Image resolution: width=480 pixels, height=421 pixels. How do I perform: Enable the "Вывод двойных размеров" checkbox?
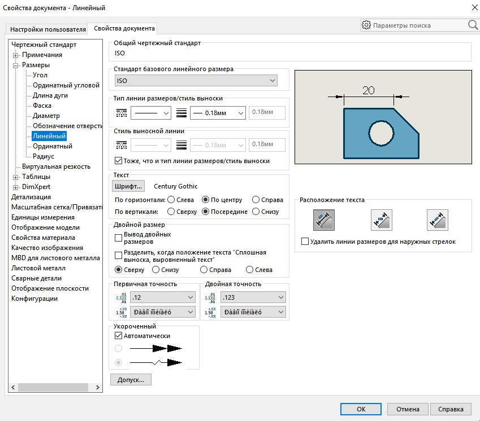pyautogui.click(x=119, y=238)
